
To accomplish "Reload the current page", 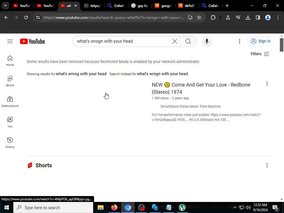I will coord(26,17).
